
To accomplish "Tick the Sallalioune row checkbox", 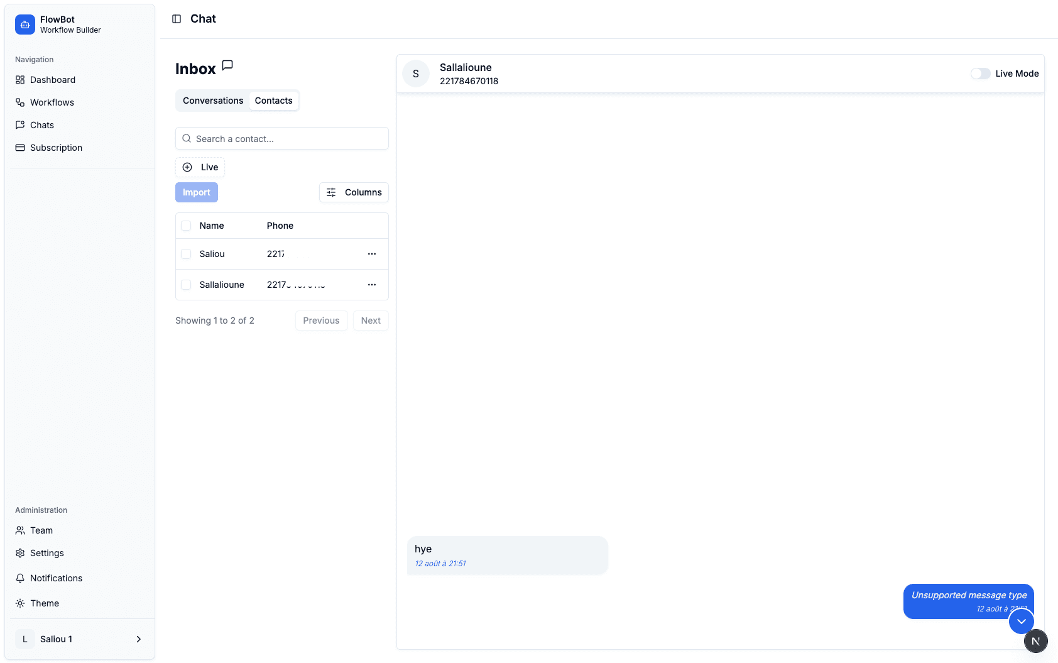I will pyautogui.click(x=186, y=285).
